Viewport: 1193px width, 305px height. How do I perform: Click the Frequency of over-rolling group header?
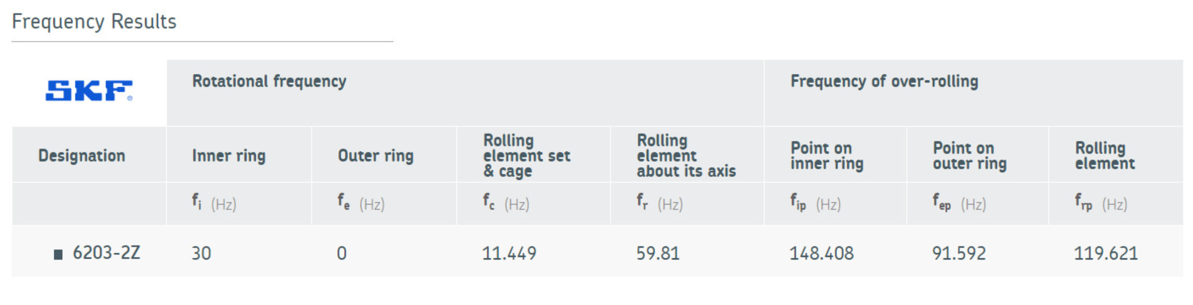pos(884,81)
